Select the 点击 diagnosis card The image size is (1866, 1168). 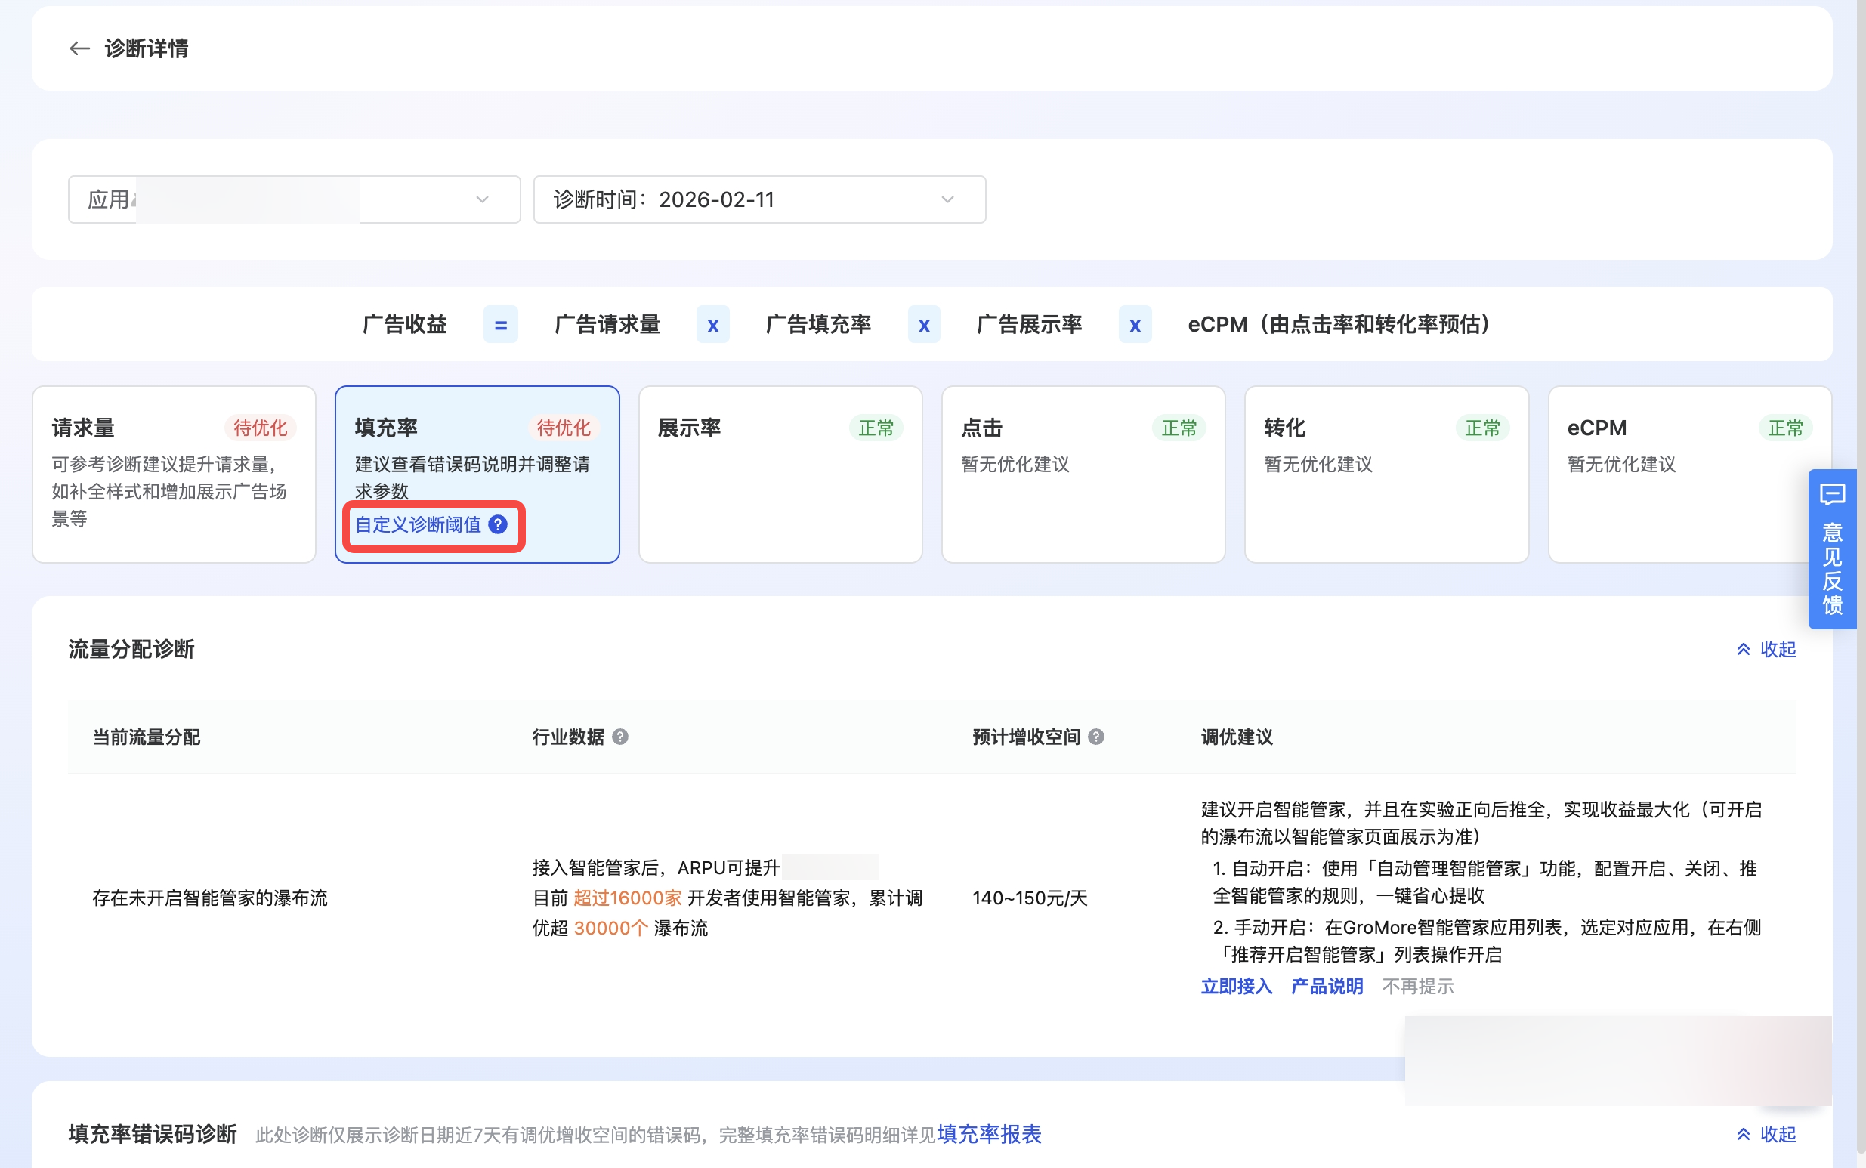[1083, 474]
